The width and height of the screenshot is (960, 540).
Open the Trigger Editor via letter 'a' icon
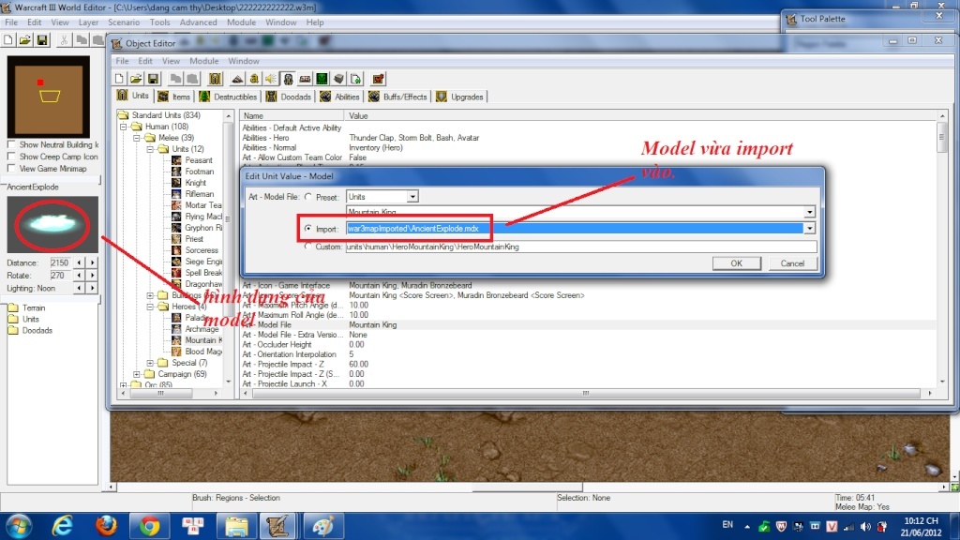pos(254,79)
